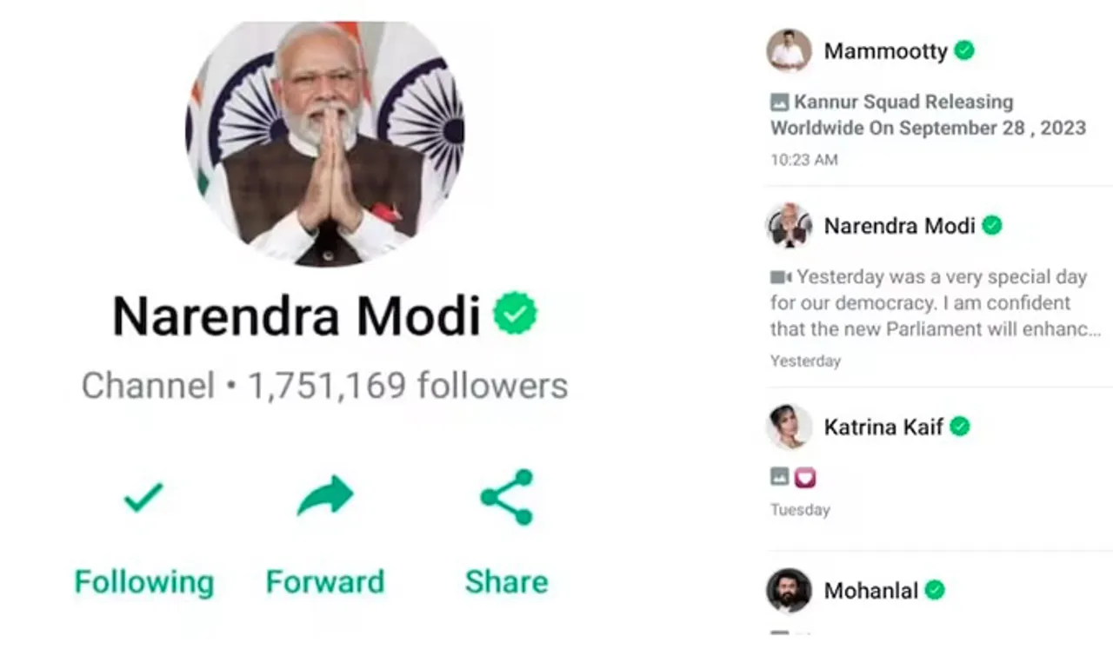This screenshot has width=1113, height=649.
Task: Click verified badge next to large Narendra Modi name
Action: (516, 314)
